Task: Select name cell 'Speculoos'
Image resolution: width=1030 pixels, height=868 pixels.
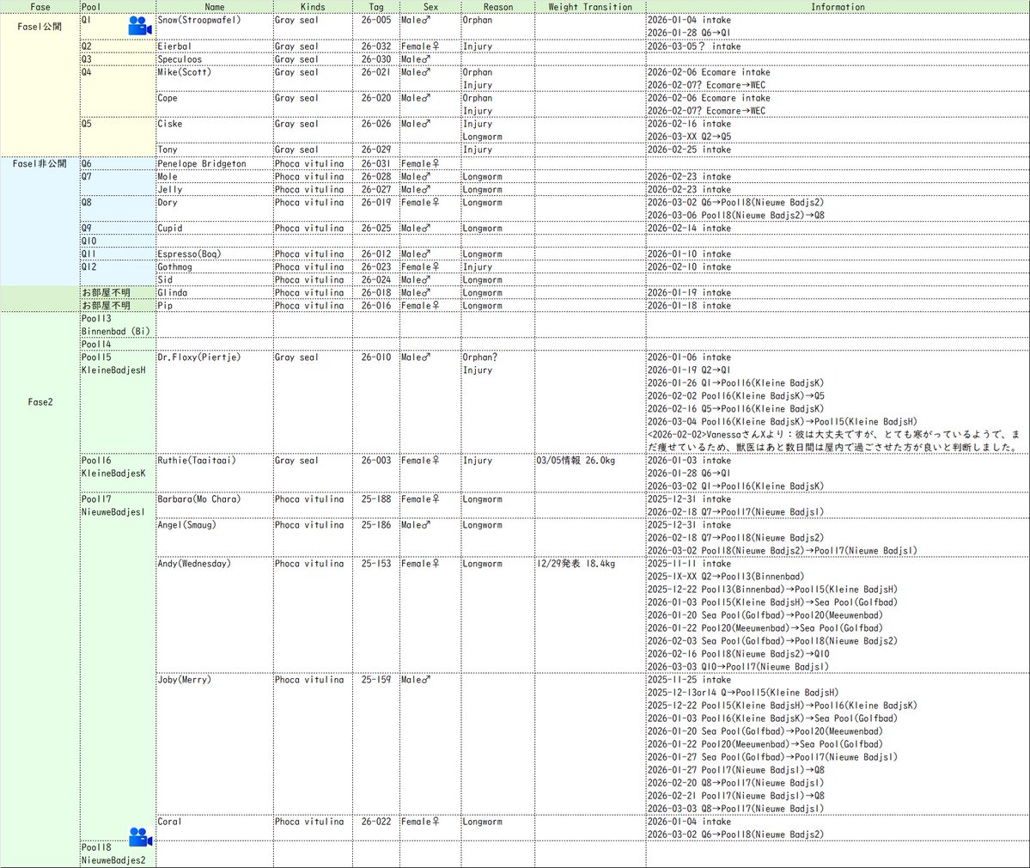Action: 215,59
